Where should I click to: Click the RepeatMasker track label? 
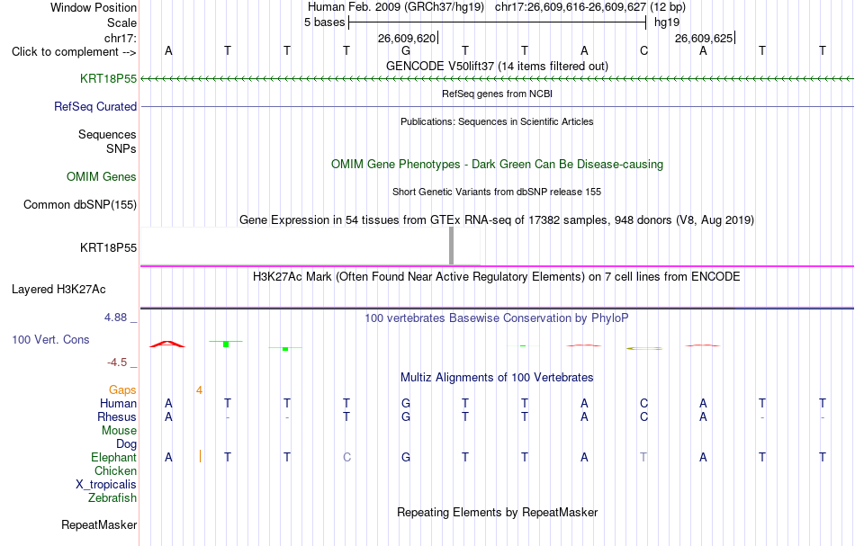click(x=99, y=524)
